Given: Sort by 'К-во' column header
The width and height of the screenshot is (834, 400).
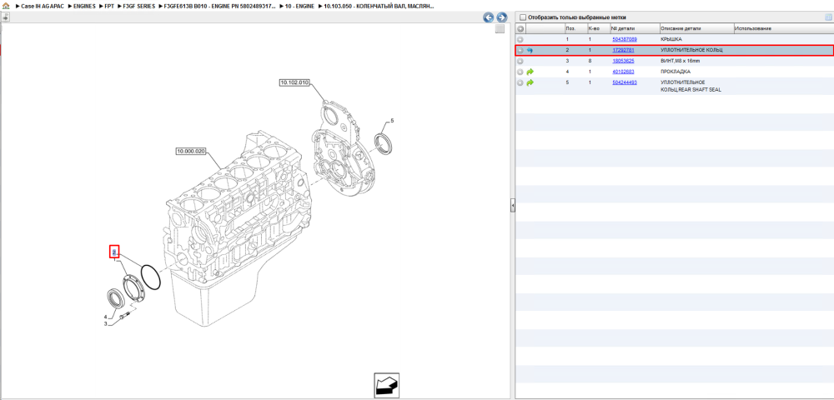Looking at the screenshot, I should click(597, 28).
